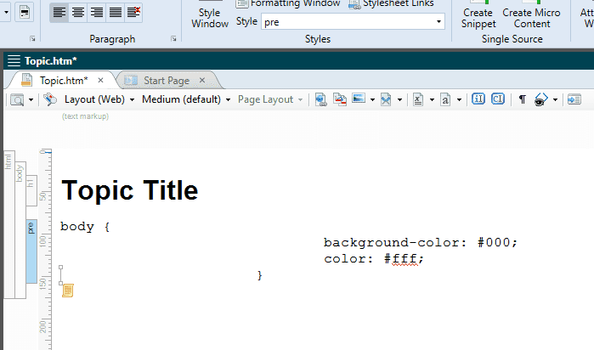Open Paragraph group dialog launcher
Viewport: 594px width, 350px height.
173,38
